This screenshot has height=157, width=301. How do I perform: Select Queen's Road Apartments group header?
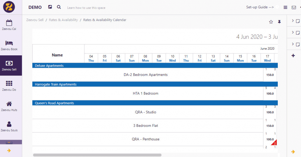[155, 103]
